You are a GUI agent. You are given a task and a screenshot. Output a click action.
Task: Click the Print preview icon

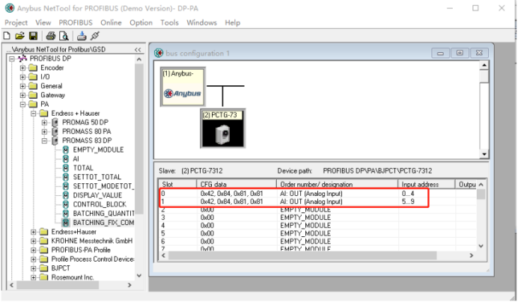tap(64, 36)
